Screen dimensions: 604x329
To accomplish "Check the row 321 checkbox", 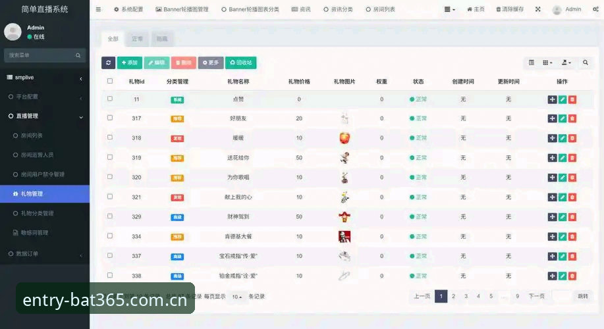I will (x=110, y=196).
